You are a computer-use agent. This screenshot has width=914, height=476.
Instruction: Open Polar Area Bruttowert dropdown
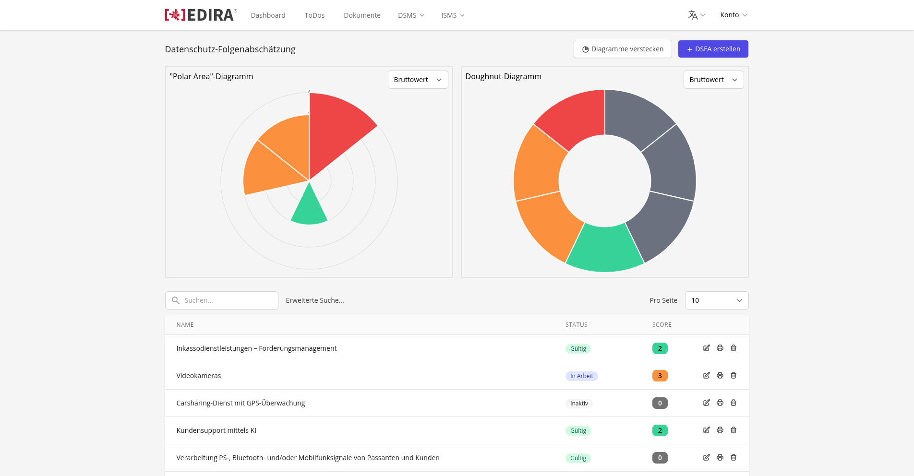[x=418, y=80]
